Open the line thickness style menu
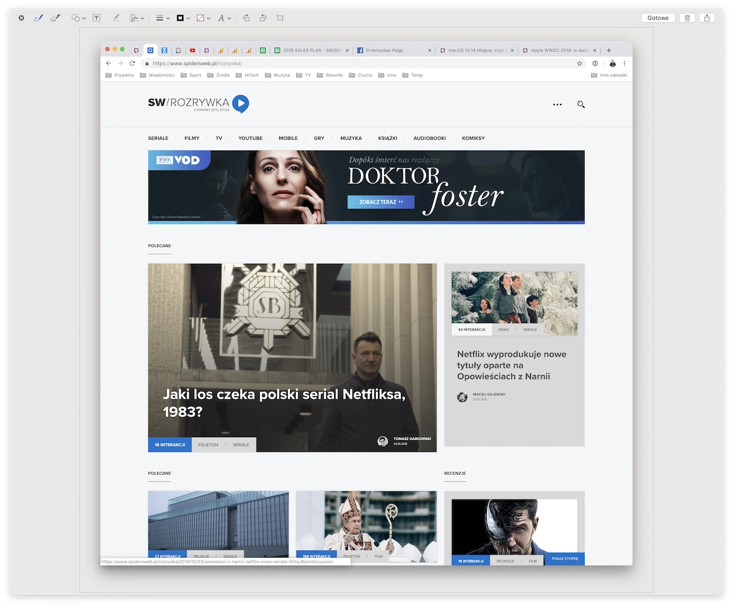 pyautogui.click(x=162, y=18)
